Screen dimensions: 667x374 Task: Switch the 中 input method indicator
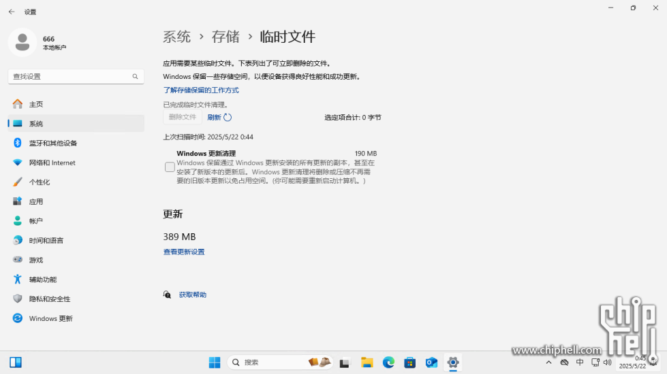[x=580, y=362]
